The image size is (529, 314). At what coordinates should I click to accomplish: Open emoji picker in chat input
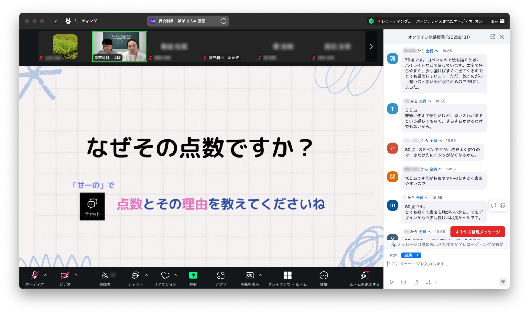(x=403, y=282)
